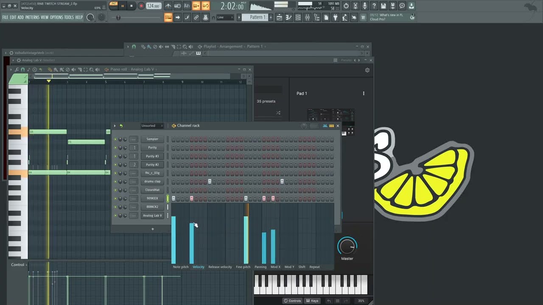Open the channel rack view icon
The width and height of the screenshot is (543, 305).
pos(298,17)
